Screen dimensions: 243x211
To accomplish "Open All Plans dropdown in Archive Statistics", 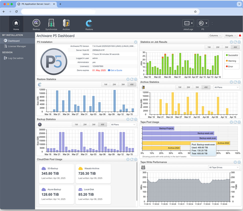I will (x=226, y=87).
